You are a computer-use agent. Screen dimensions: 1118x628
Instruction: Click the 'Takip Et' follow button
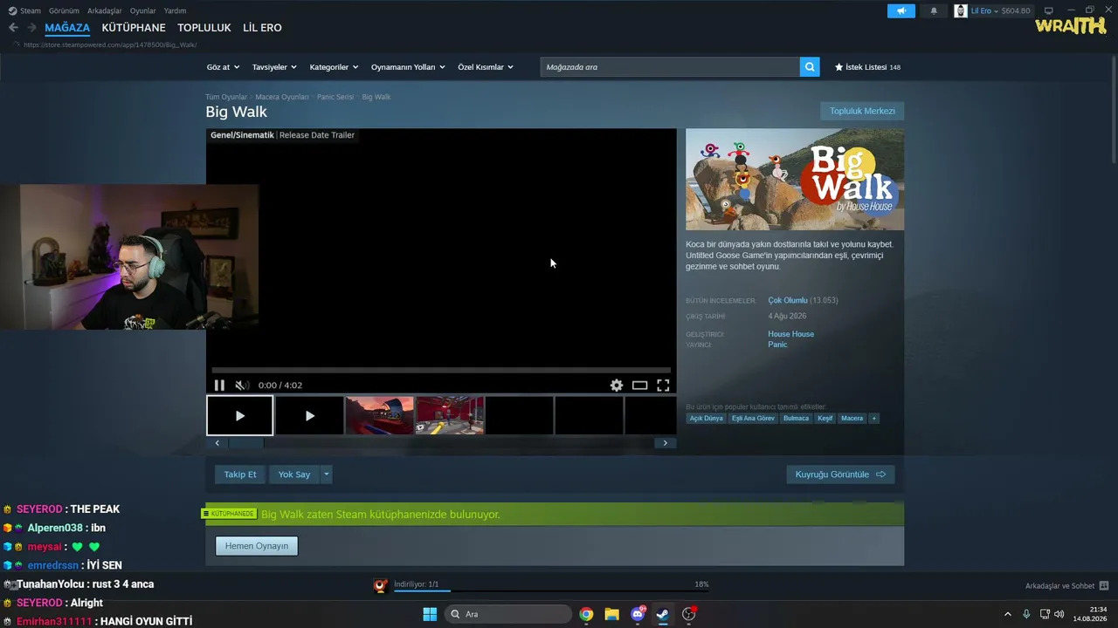click(240, 474)
